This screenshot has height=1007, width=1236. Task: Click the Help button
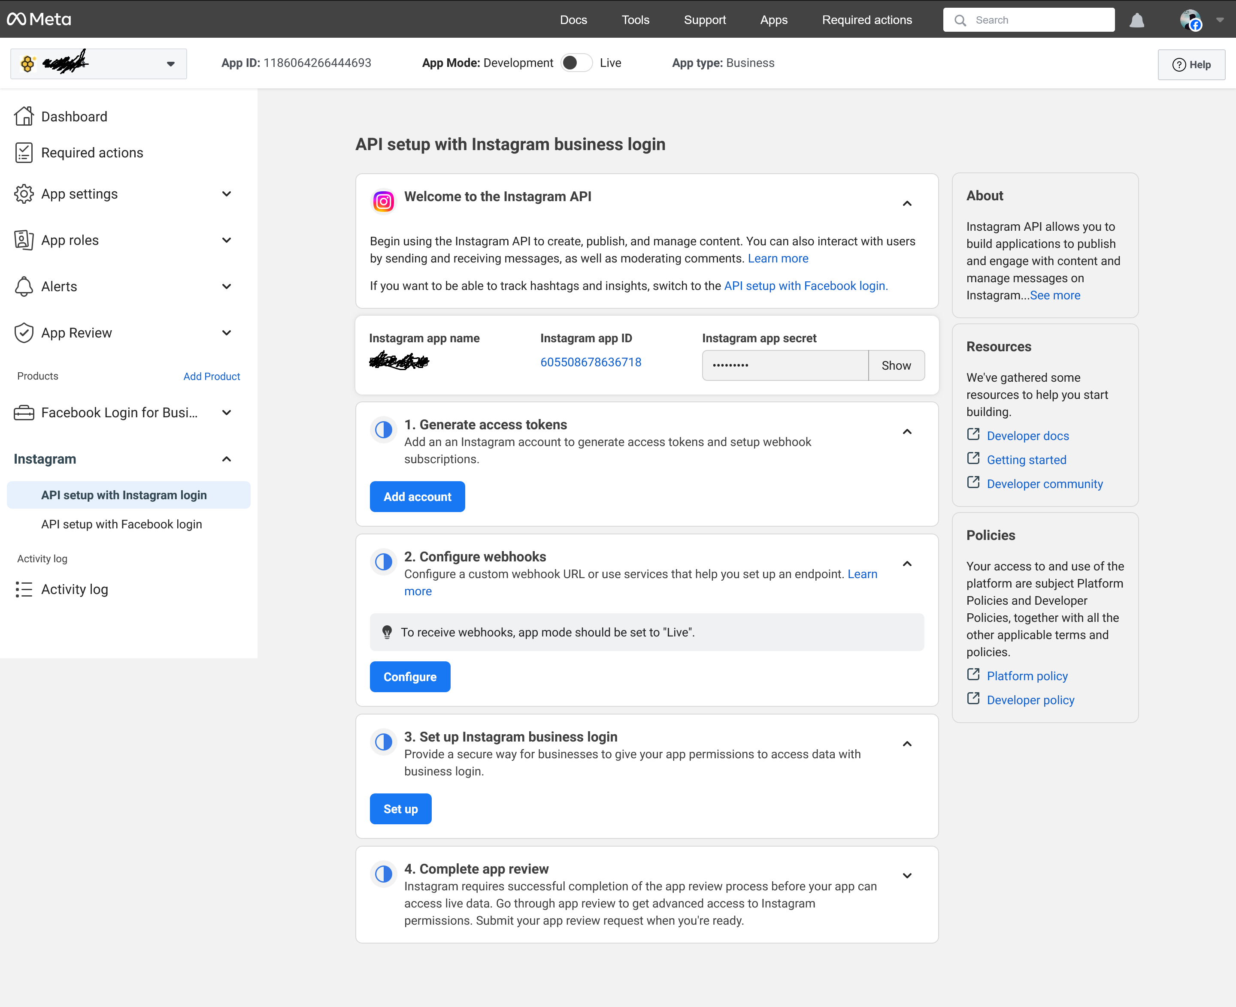pyautogui.click(x=1191, y=64)
